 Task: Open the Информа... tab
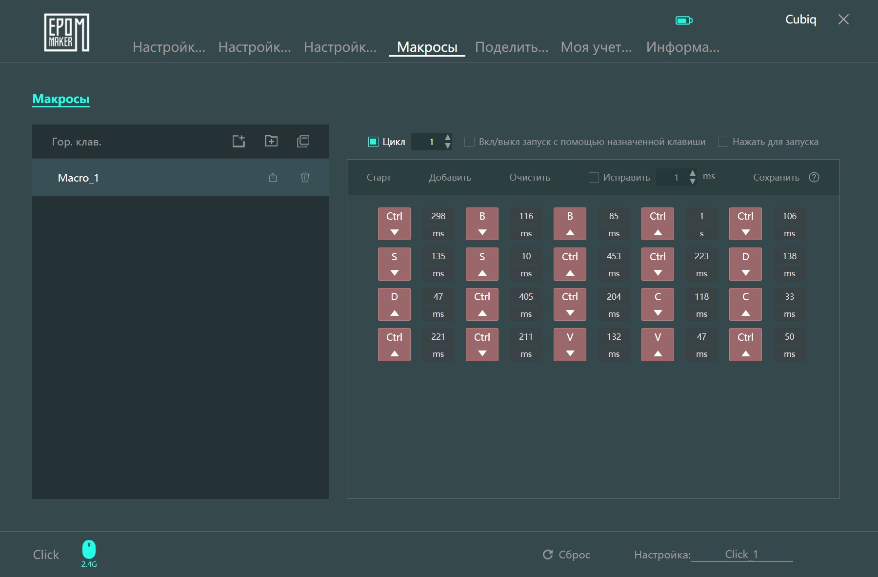[683, 47]
